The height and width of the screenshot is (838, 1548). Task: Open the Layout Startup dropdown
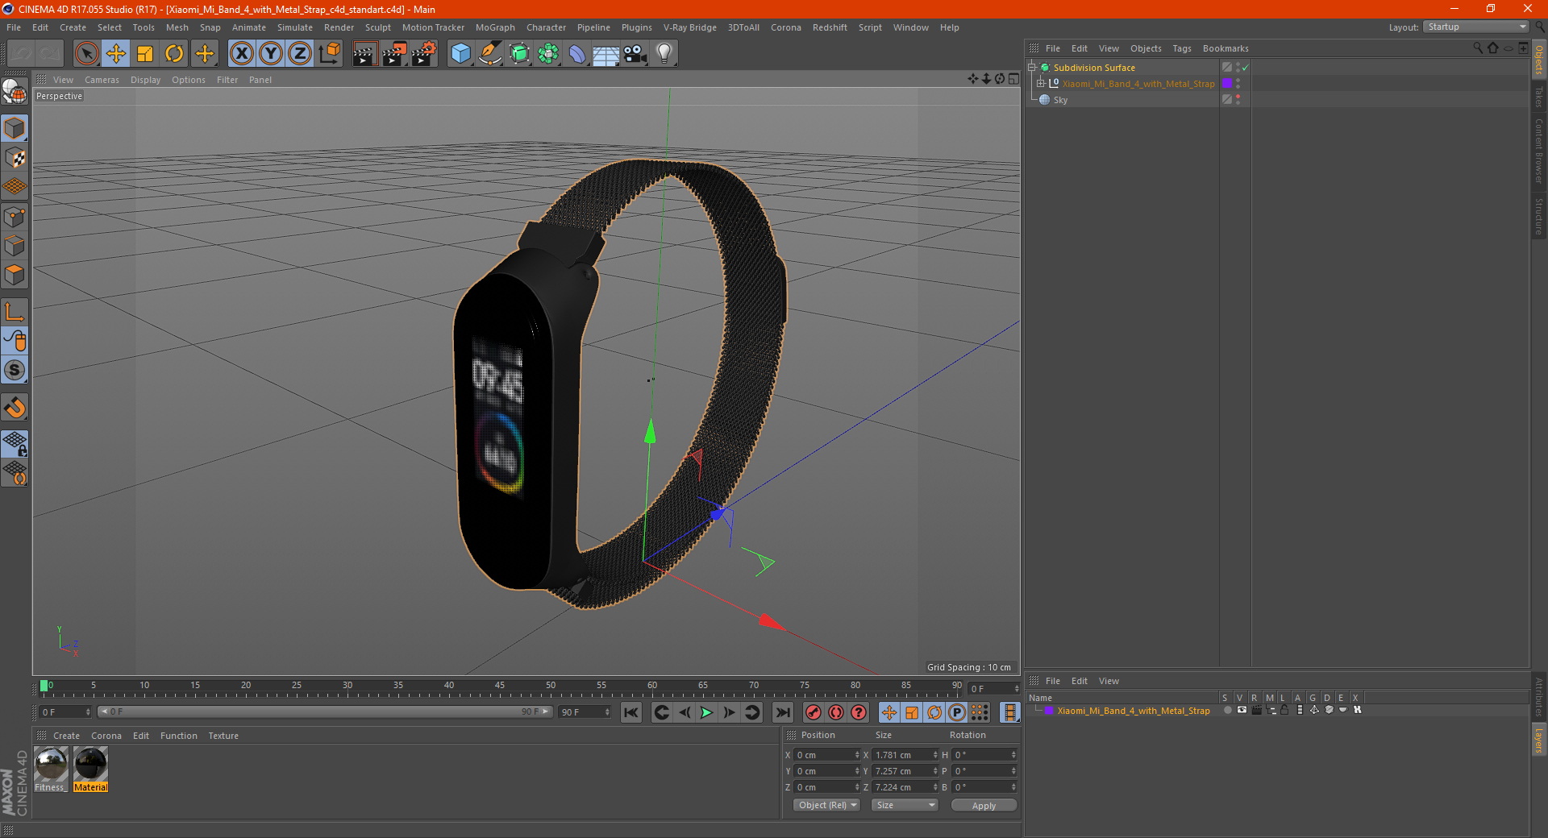(x=1476, y=27)
